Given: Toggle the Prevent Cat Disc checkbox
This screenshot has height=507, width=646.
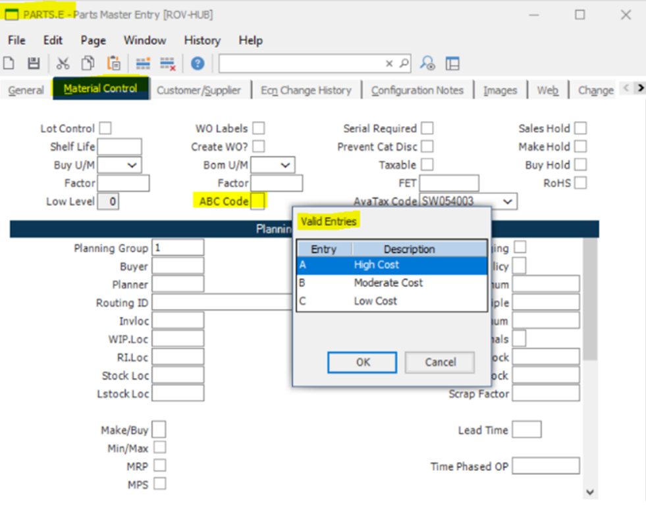Looking at the screenshot, I should click(427, 146).
